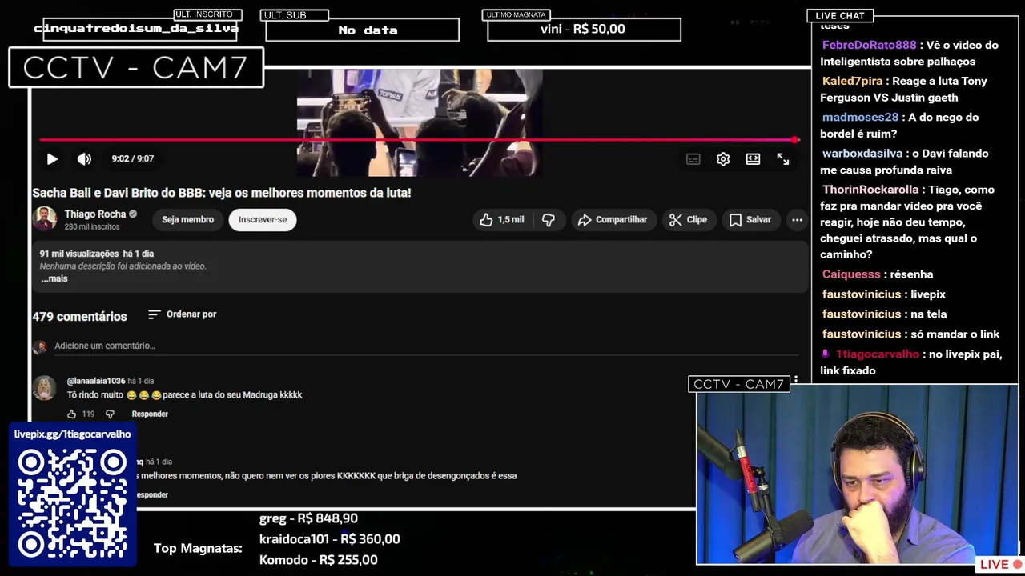Click livepix.gg/1tiagocarvalho link text

point(72,434)
